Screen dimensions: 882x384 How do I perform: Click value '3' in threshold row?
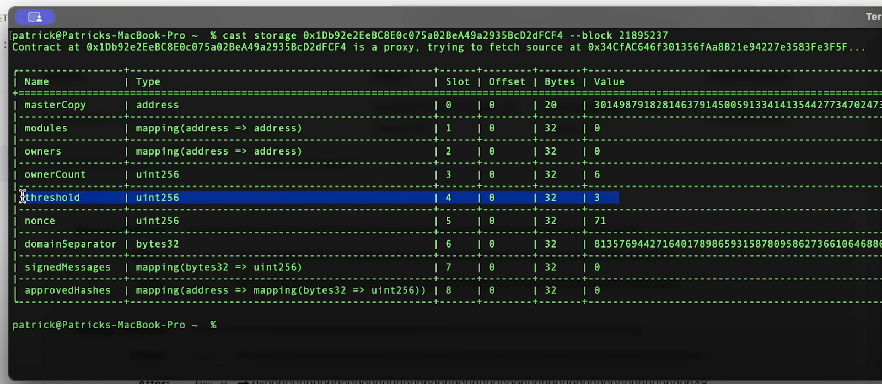[597, 198]
